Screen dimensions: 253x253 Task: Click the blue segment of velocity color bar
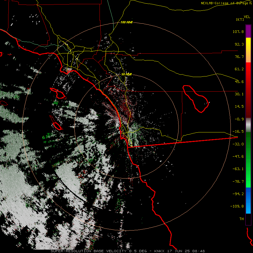coord(248,200)
